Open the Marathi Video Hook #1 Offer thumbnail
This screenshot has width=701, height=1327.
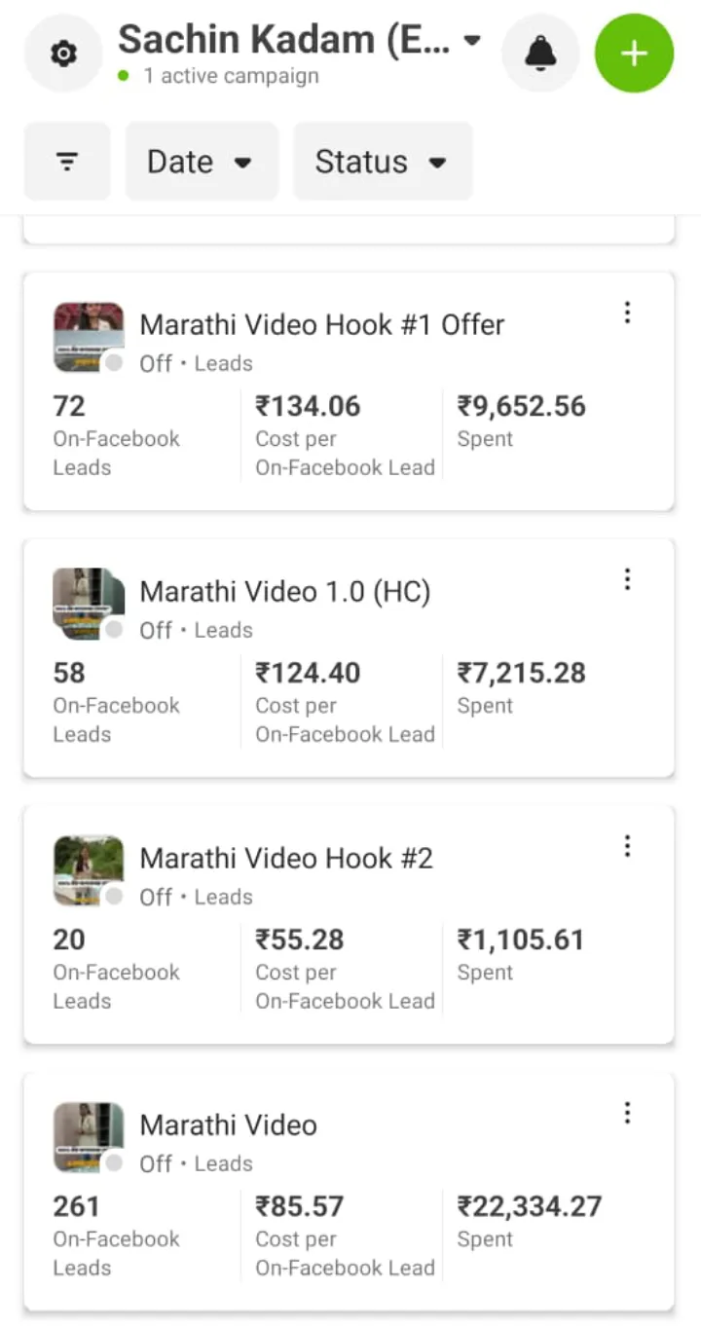88,336
